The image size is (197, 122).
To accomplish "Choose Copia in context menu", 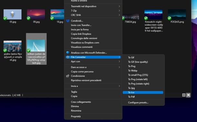I will (x=93, y=96).
